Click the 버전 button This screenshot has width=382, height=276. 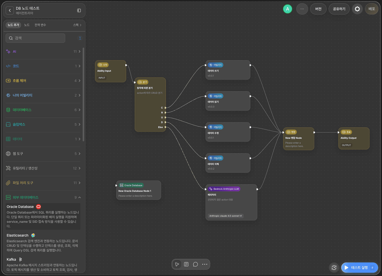tap(318, 9)
